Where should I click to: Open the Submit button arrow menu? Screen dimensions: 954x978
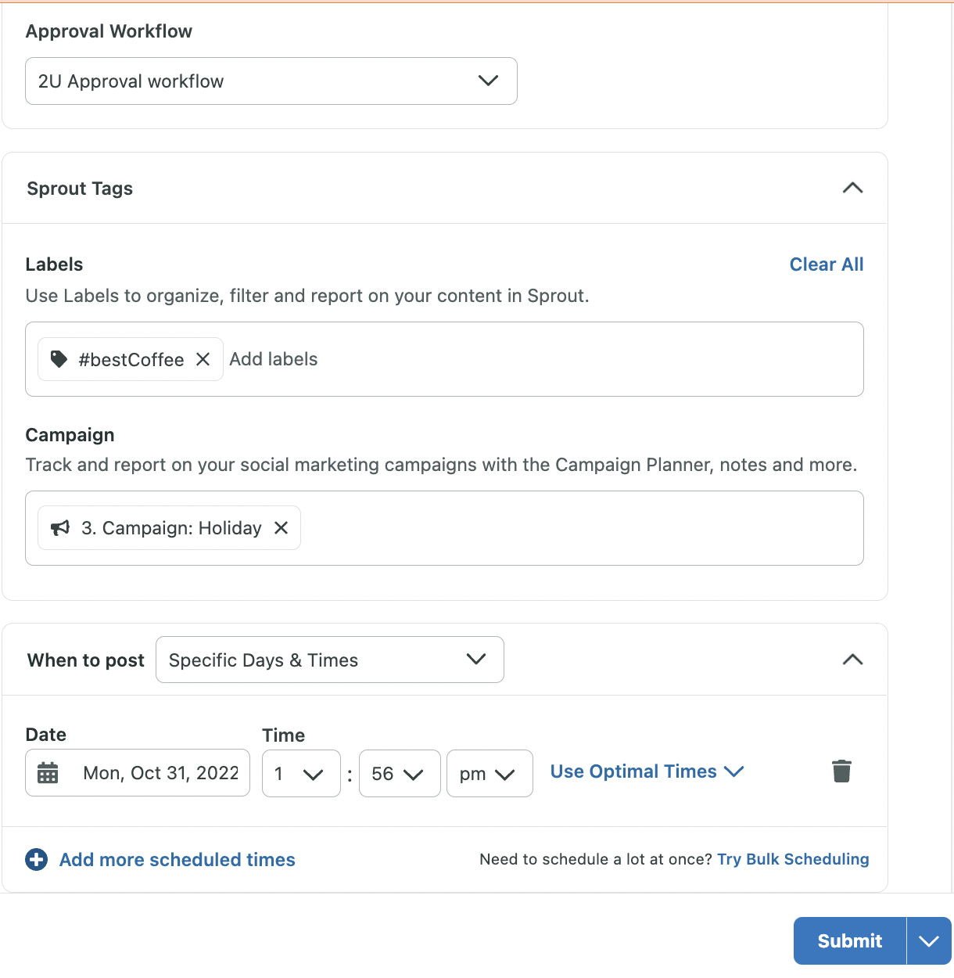tap(929, 941)
